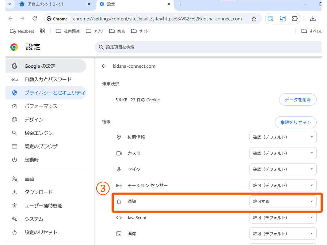
Task: Bookmark this page with the star icon
Action: click(x=254, y=19)
